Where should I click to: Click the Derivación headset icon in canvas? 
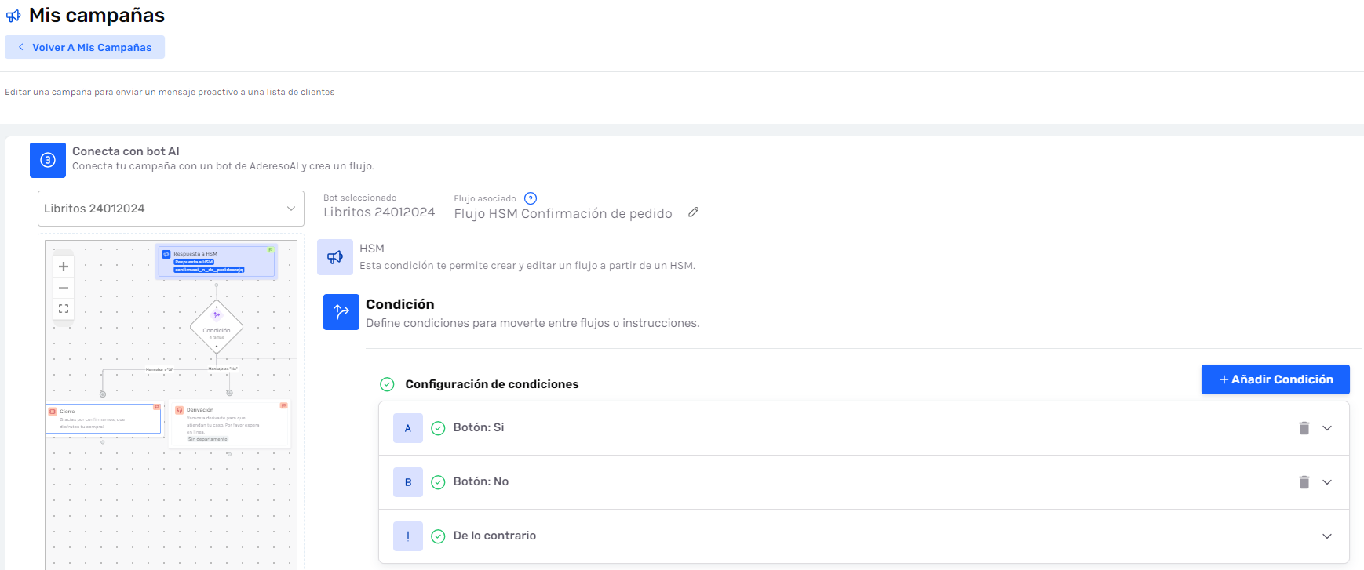[x=180, y=410]
